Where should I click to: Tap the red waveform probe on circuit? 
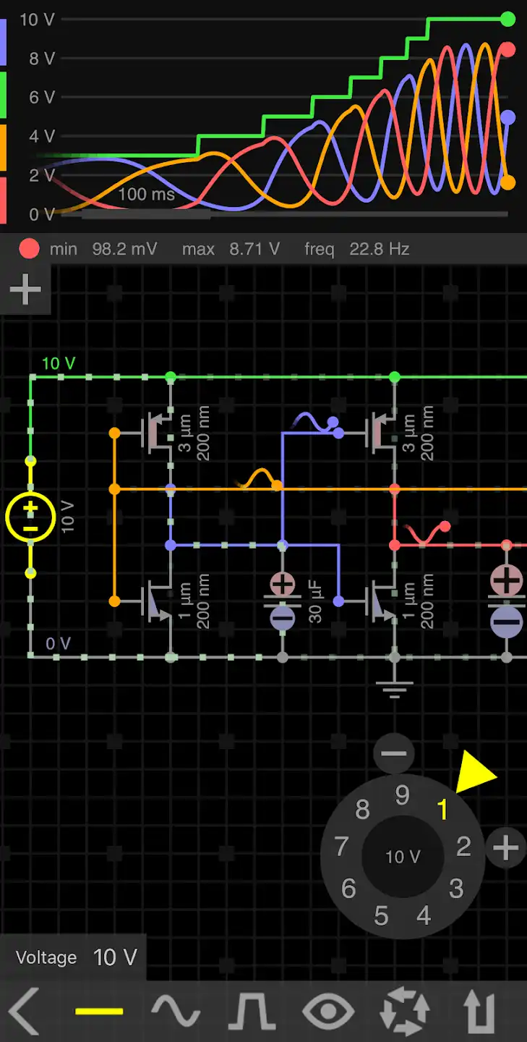click(x=428, y=533)
